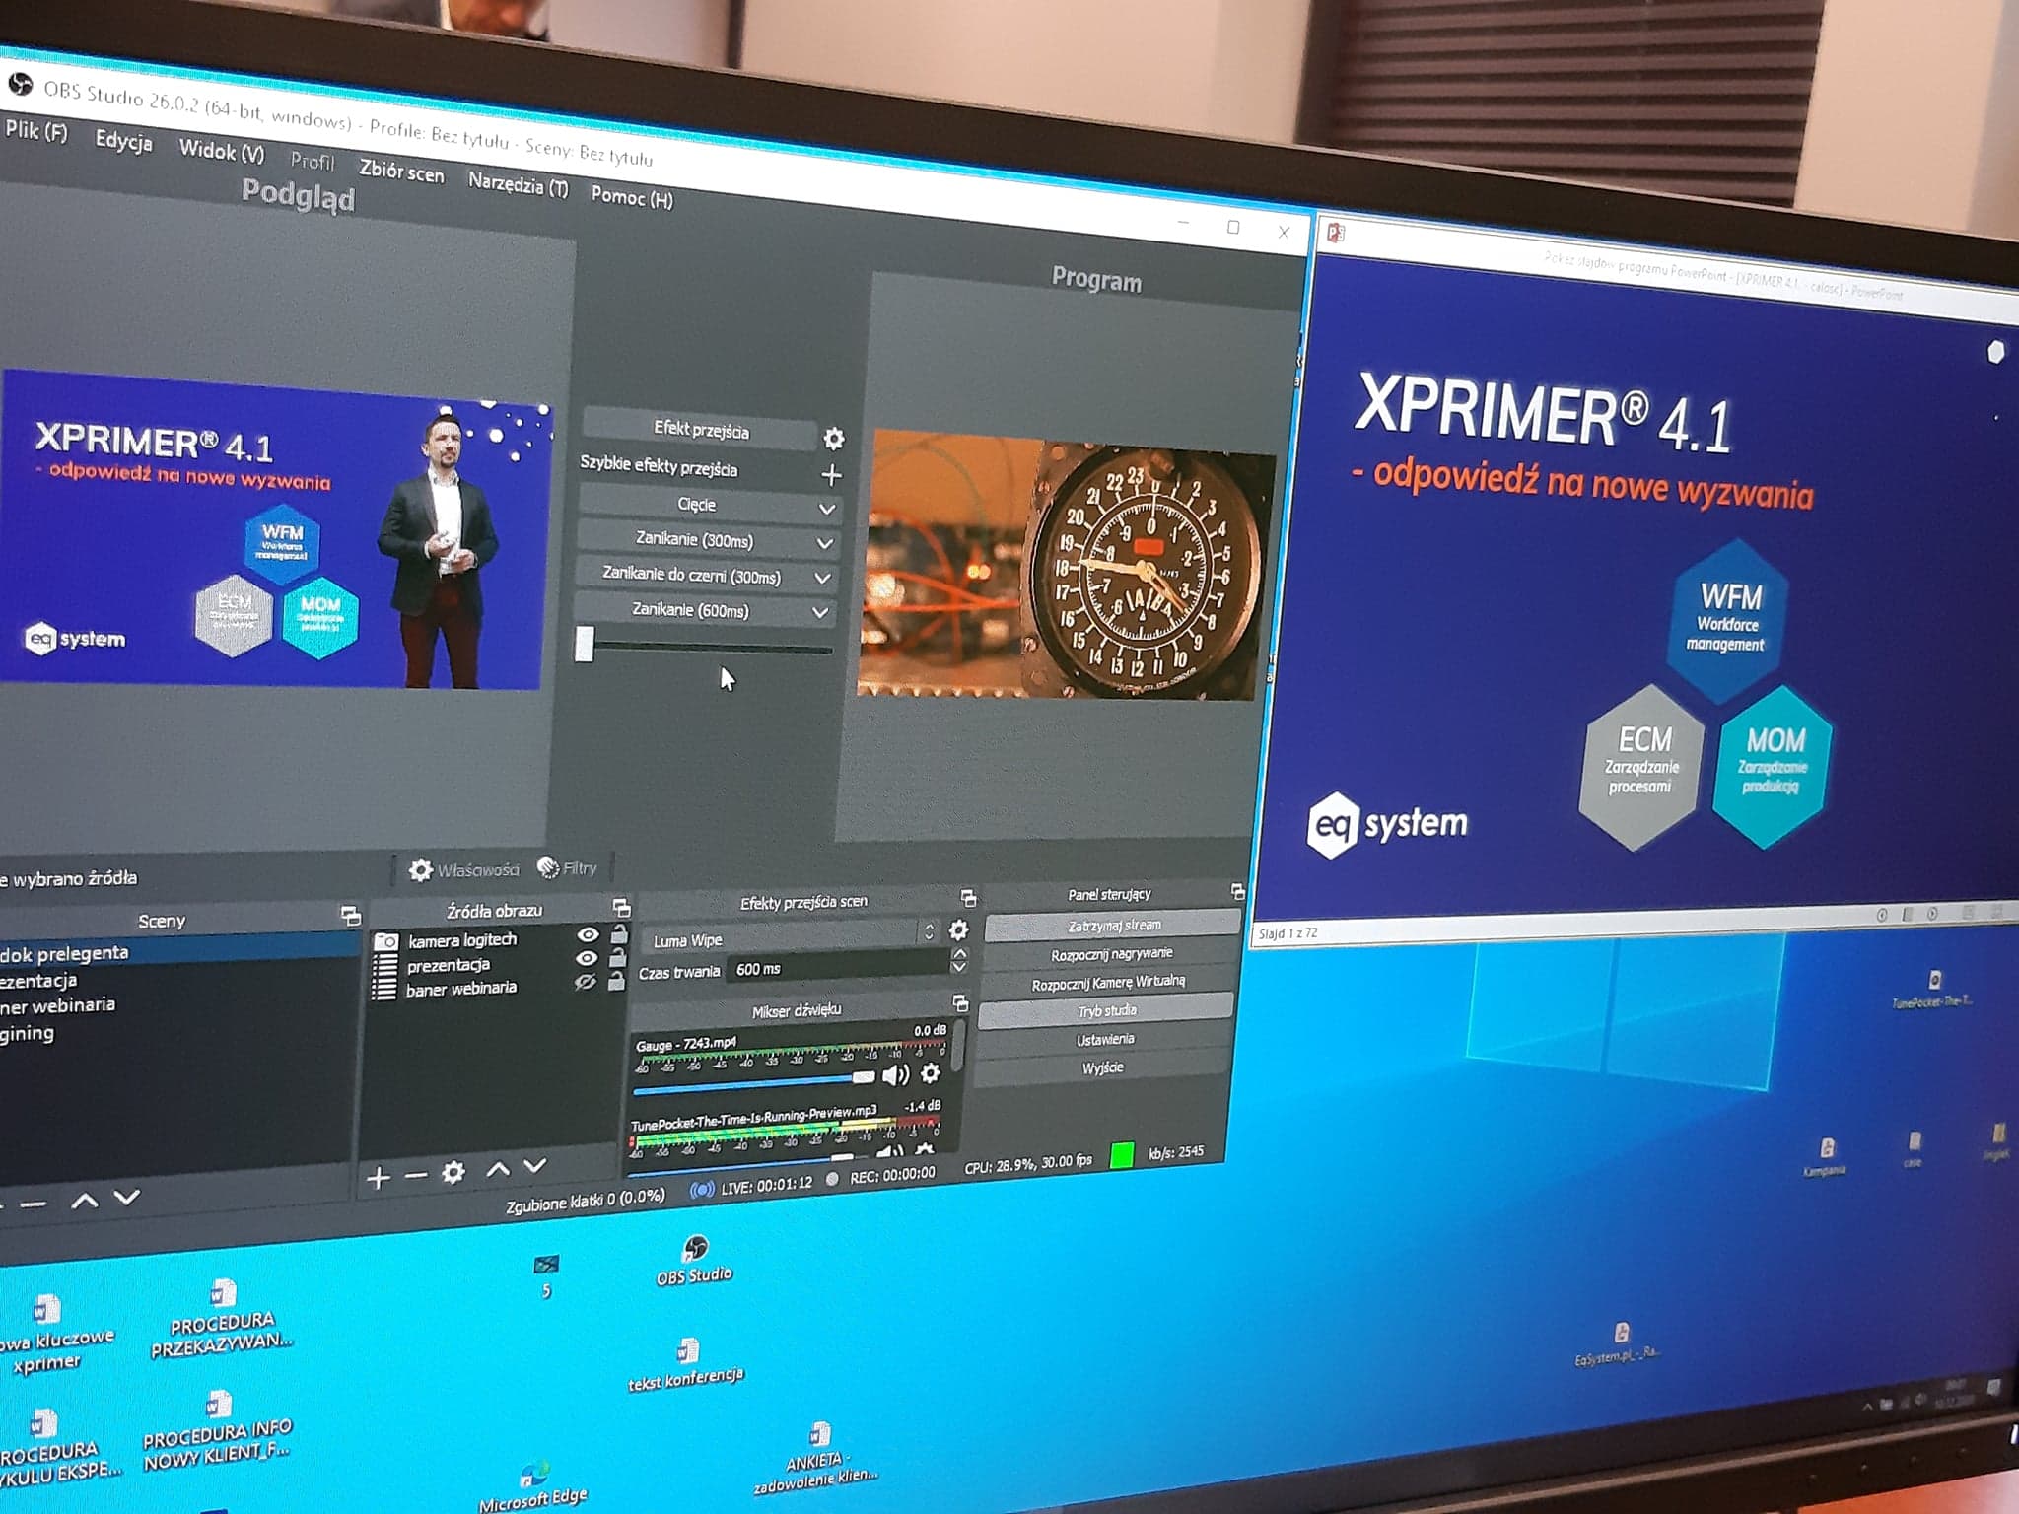Go to the next slide in the PowerPoint window
Image resolution: width=2019 pixels, height=1514 pixels.
[x=1933, y=914]
